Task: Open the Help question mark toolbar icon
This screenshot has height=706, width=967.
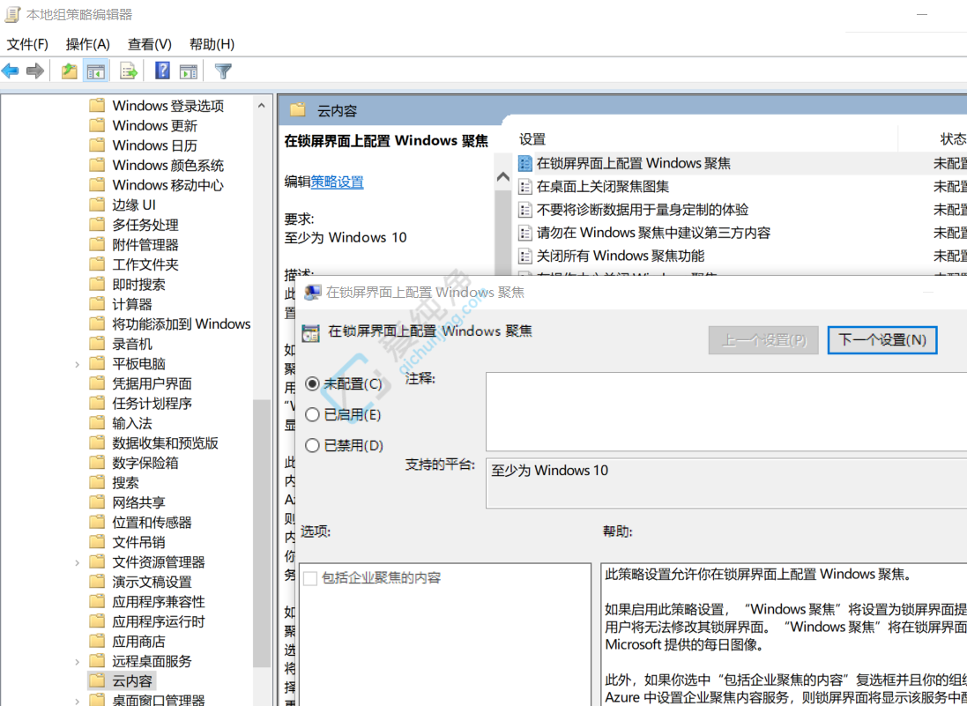Action: click(162, 71)
